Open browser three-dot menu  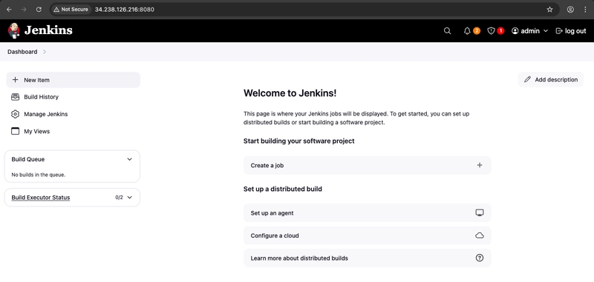coord(585,10)
